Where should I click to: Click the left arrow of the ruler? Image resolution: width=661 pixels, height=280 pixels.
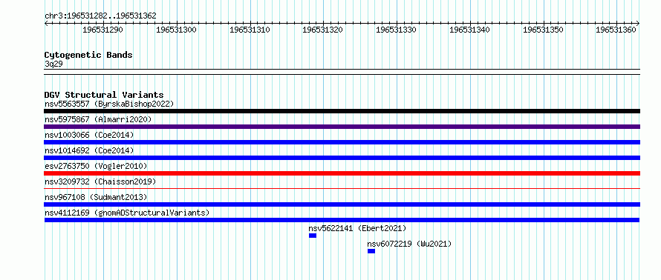46,23
